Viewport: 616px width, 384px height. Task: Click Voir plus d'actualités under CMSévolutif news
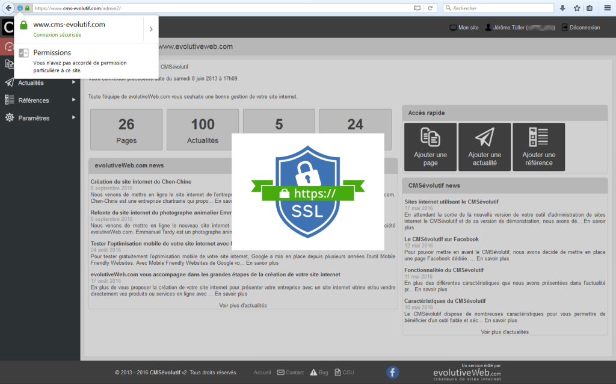(505, 332)
